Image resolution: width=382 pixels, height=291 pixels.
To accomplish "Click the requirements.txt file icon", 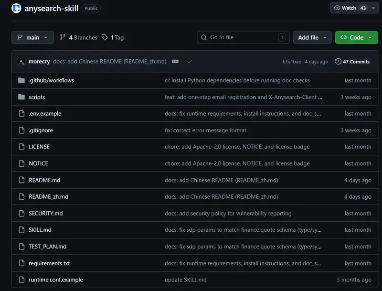I will click(x=21, y=263).
